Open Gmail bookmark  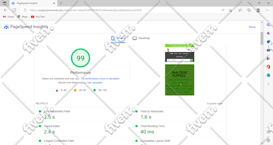[8, 17]
